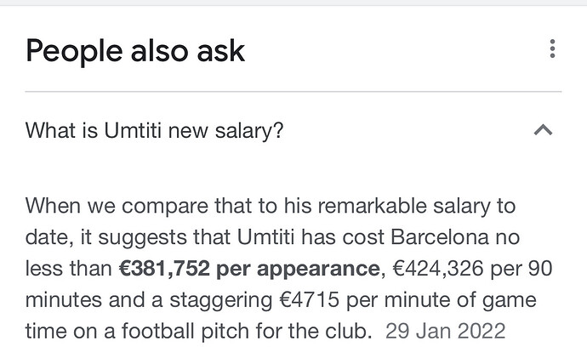
Task: Click the "29 Jan 2022" date
Action: click(444, 330)
